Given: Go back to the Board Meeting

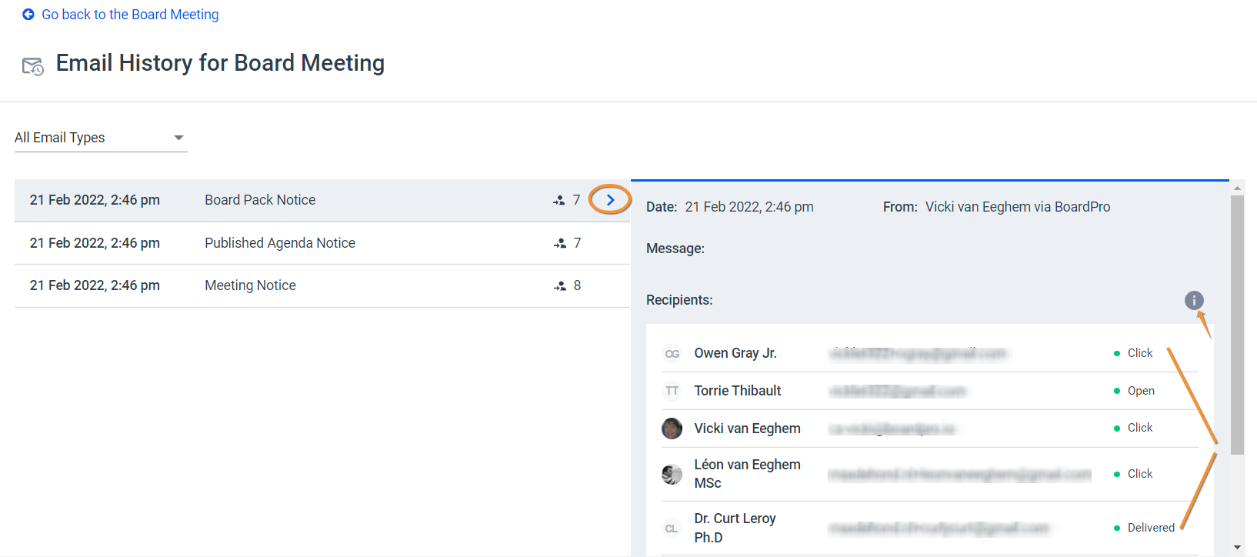Looking at the screenshot, I should click(x=130, y=15).
